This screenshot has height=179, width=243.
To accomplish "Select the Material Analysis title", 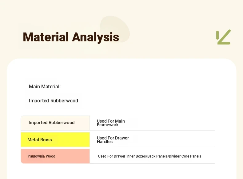I will click(71, 37).
